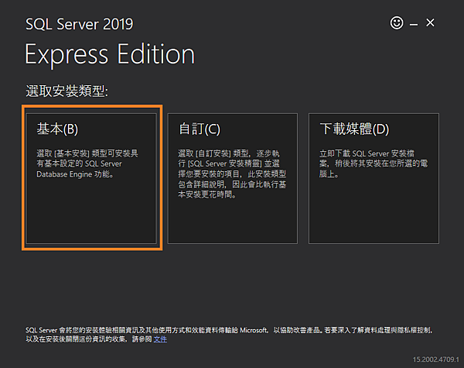Click the SQL Server 2019 title text

click(x=80, y=24)
